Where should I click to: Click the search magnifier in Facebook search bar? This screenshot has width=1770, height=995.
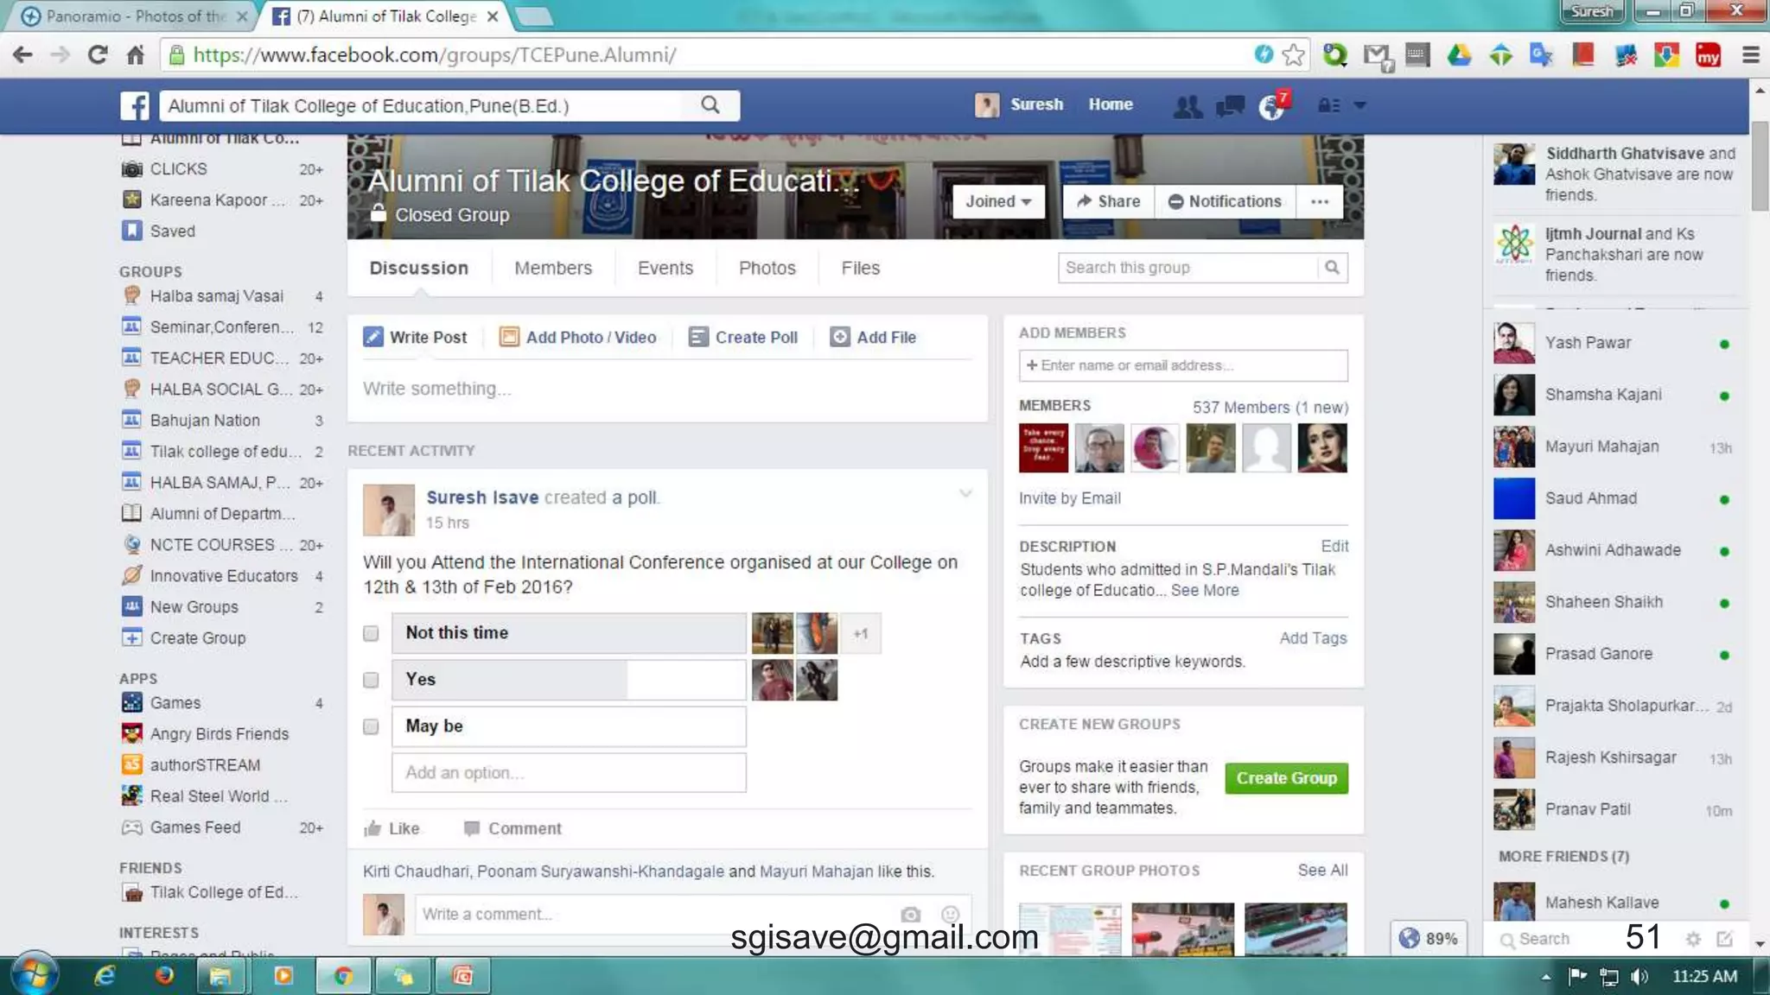tap(710, 105)
